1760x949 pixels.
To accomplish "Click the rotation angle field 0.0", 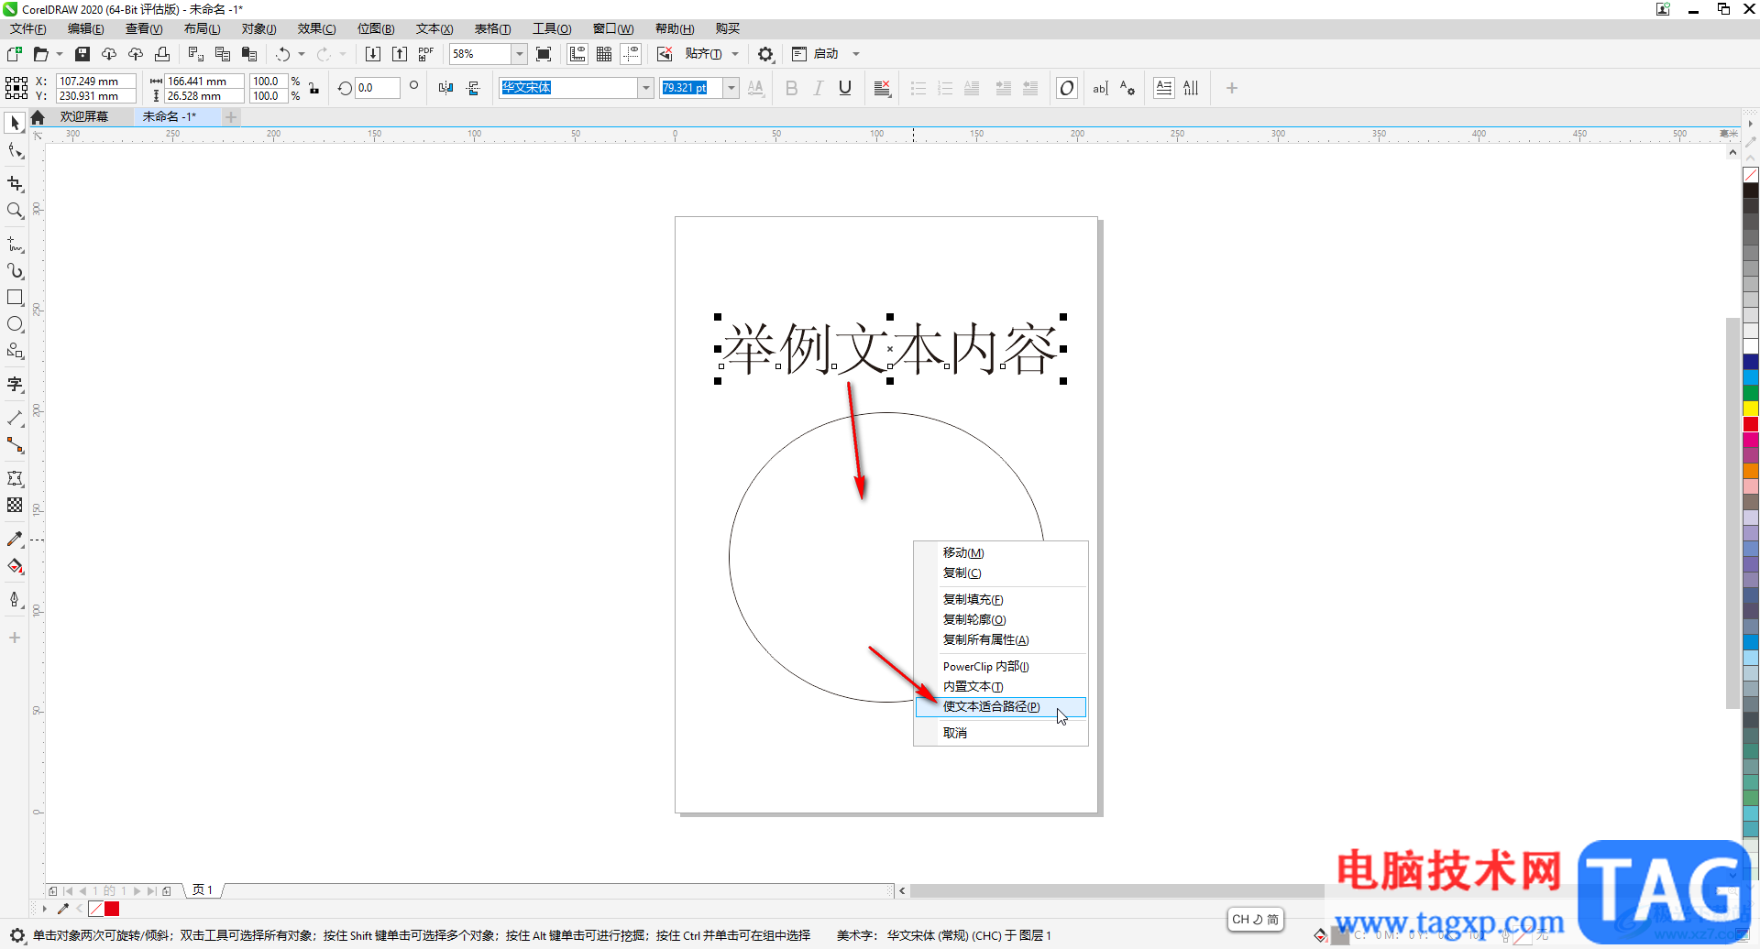I will coord(378,88).
